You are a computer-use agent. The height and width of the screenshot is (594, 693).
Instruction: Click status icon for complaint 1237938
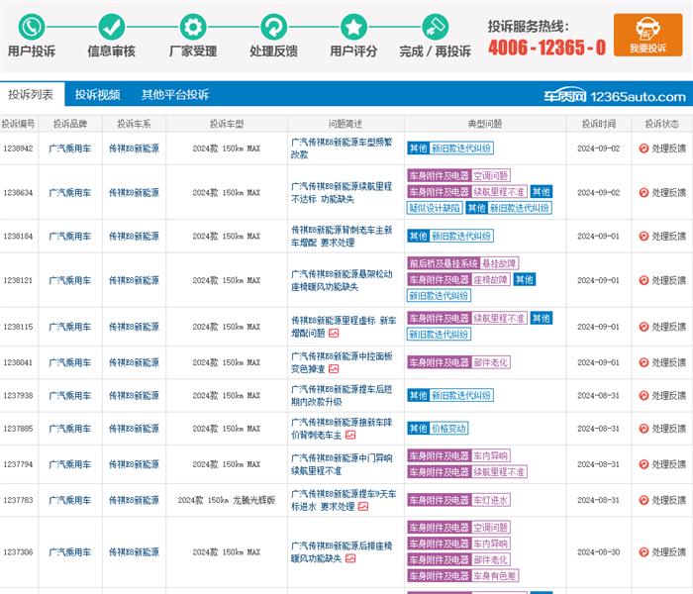[x=643, y=396]
